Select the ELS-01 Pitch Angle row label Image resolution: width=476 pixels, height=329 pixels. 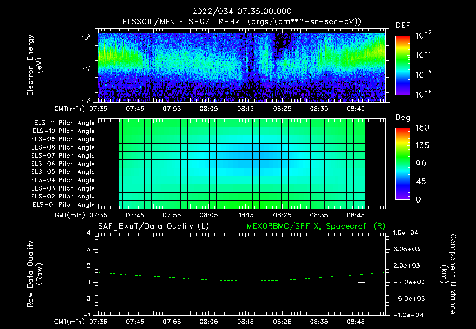tap(63, 204)
